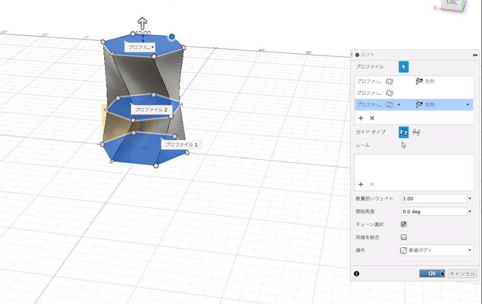482x304 pixels.
Task: Toggle the チェーン選択 checkbox
Action: [x=404, y=224]
